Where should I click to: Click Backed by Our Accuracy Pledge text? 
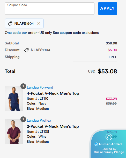tap(109, 151)
